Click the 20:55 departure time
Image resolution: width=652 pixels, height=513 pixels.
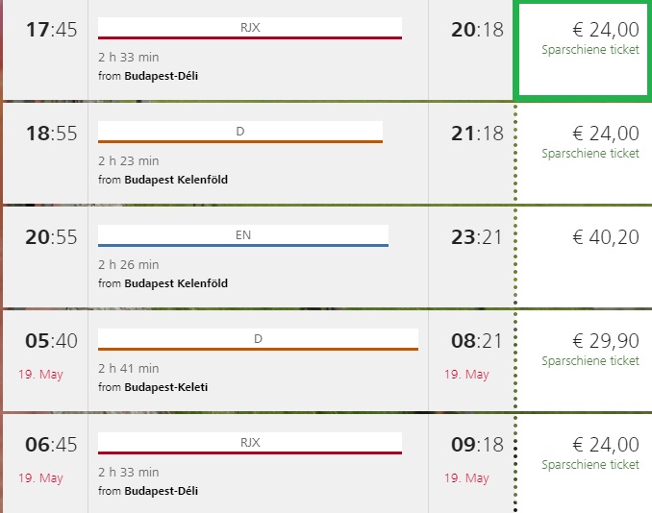[51, 237]
